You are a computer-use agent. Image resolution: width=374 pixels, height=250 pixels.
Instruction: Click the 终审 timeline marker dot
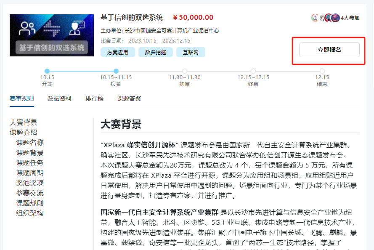(x=253, y=71)
